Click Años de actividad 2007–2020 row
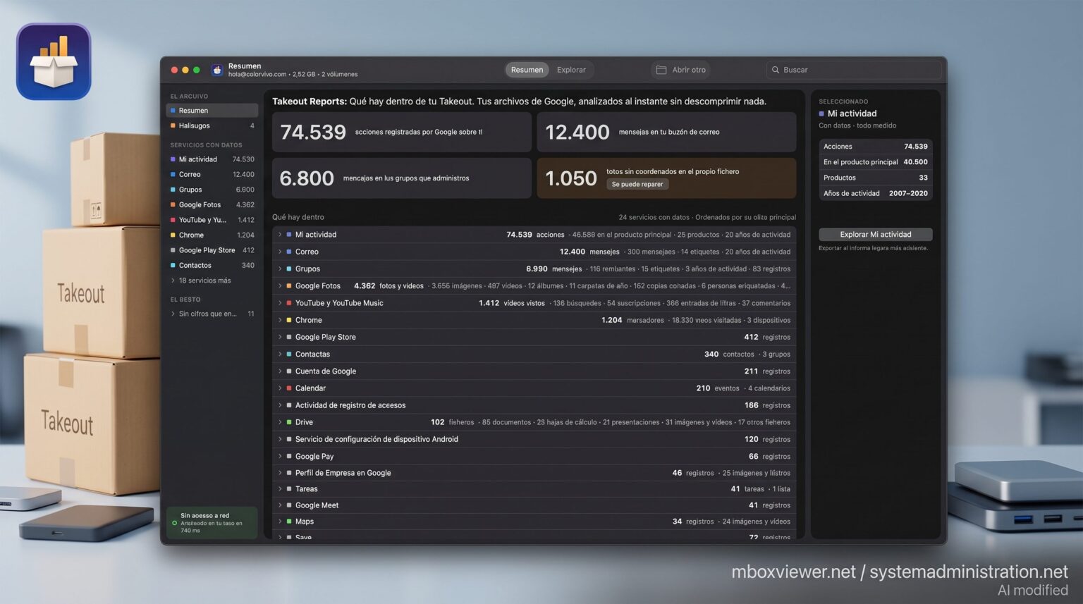 (875, 193)
